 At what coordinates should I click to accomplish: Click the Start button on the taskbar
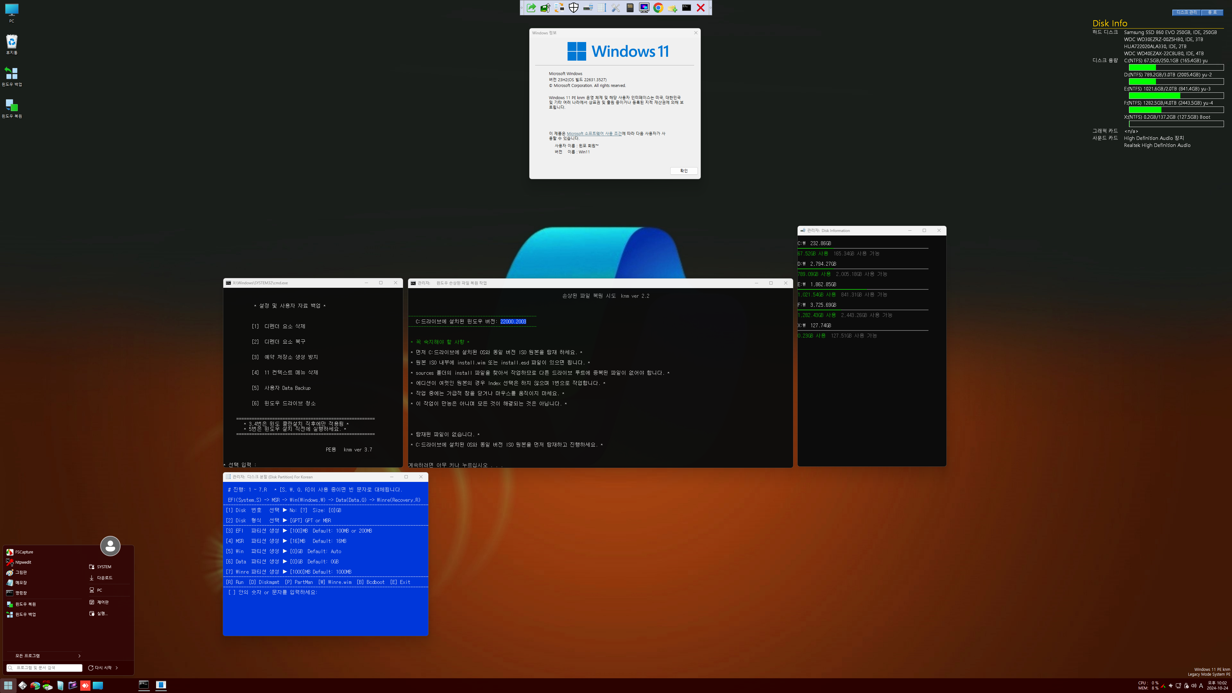click(8, 685)
